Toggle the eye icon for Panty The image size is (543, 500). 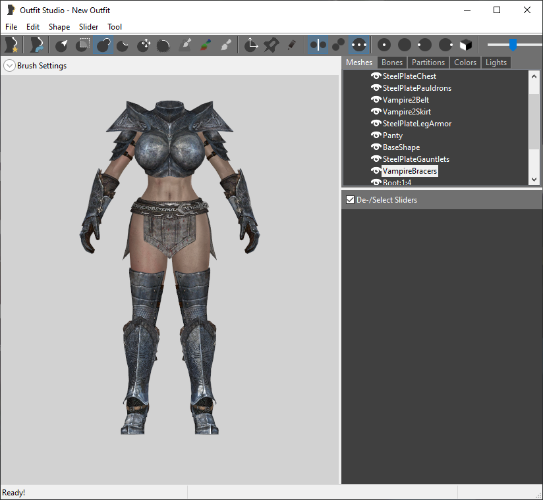pyautogui.click(x=376, y=136)
